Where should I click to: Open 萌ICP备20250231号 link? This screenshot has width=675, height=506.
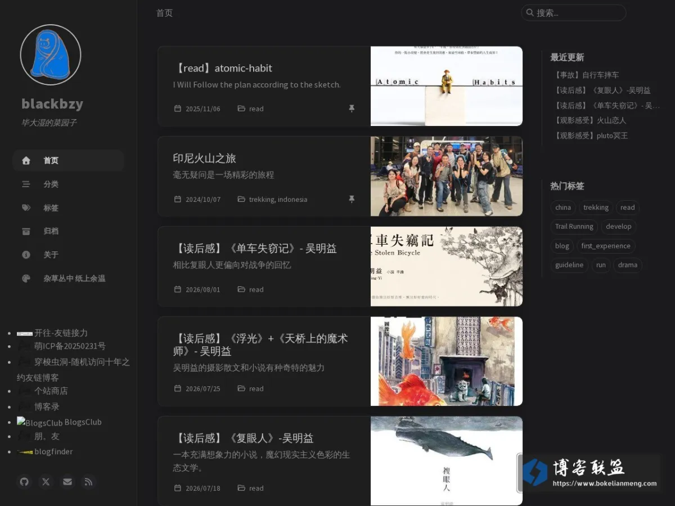pyautogui.click(x=70, y=346)
